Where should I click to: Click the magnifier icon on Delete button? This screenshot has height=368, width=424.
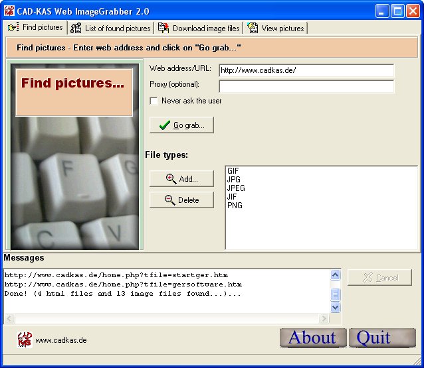tap(169, 200)
